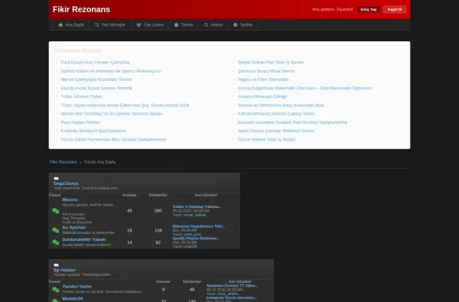Open the İlgi Alanları category
Viewport: 459px width, 302px height.
[x=64, y=270]
